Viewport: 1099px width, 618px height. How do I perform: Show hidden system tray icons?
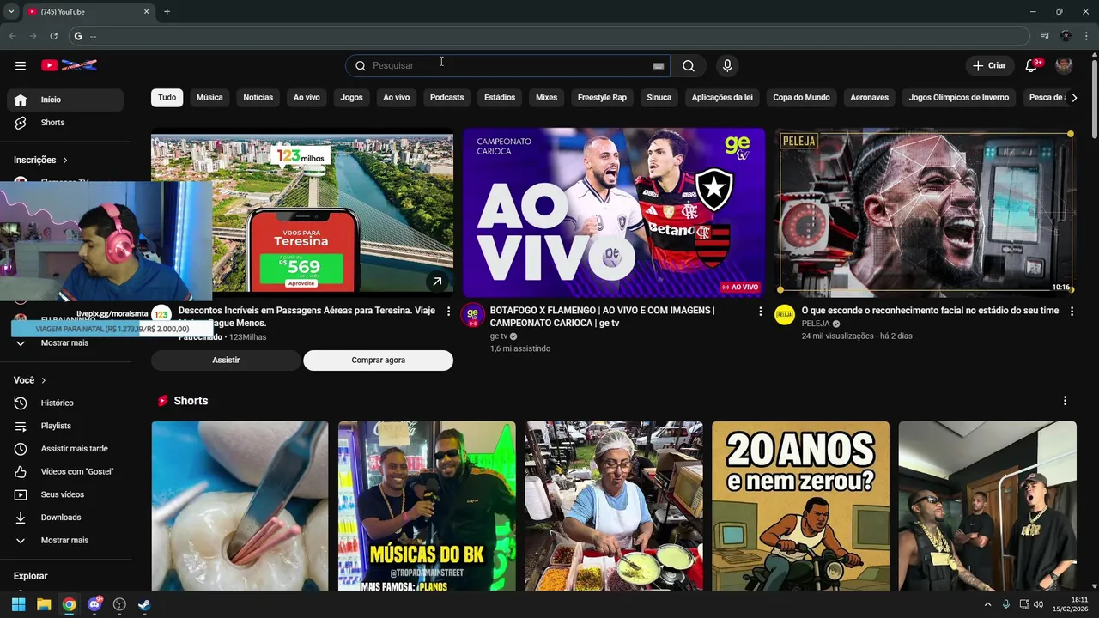tap(987, 604)
